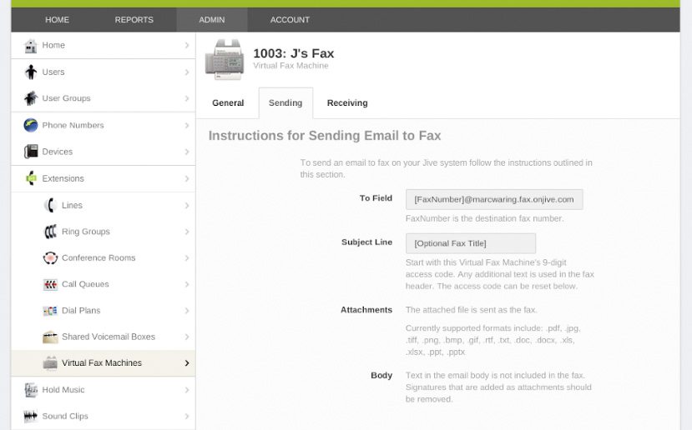692x430 pixels.
Task: Click the Subject Line Optional Fax Title box
Action: point(471,243)
